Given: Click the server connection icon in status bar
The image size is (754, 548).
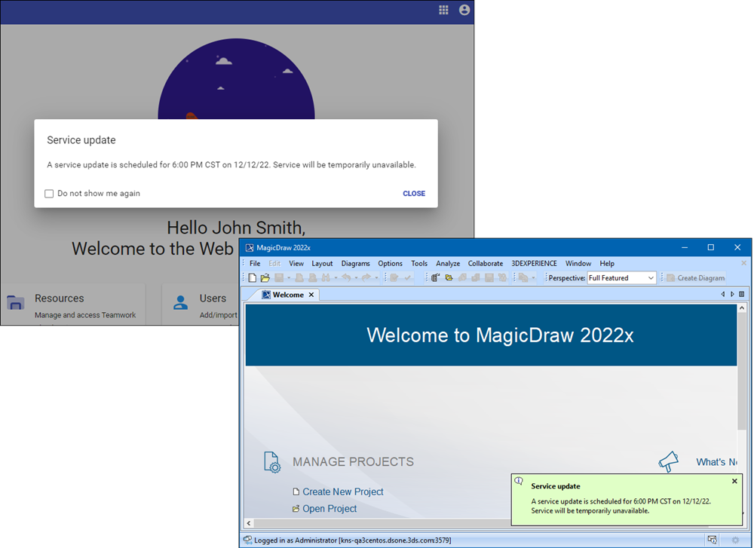Looking at the screenshot, I should [247, 540].
